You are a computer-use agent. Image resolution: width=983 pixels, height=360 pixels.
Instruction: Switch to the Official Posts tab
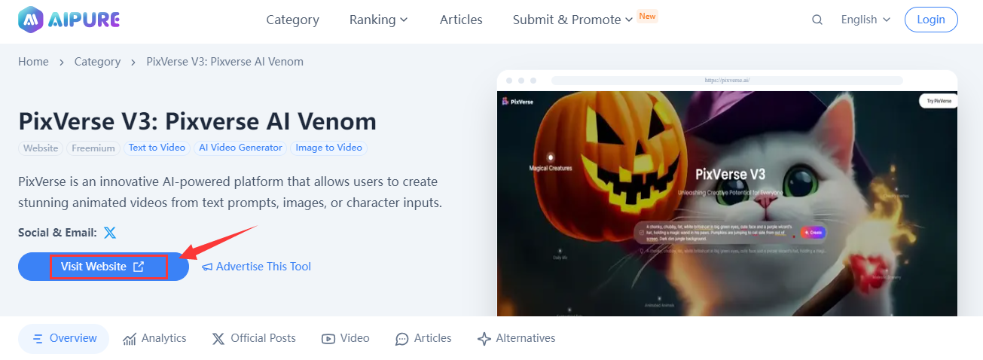[254, 339]
